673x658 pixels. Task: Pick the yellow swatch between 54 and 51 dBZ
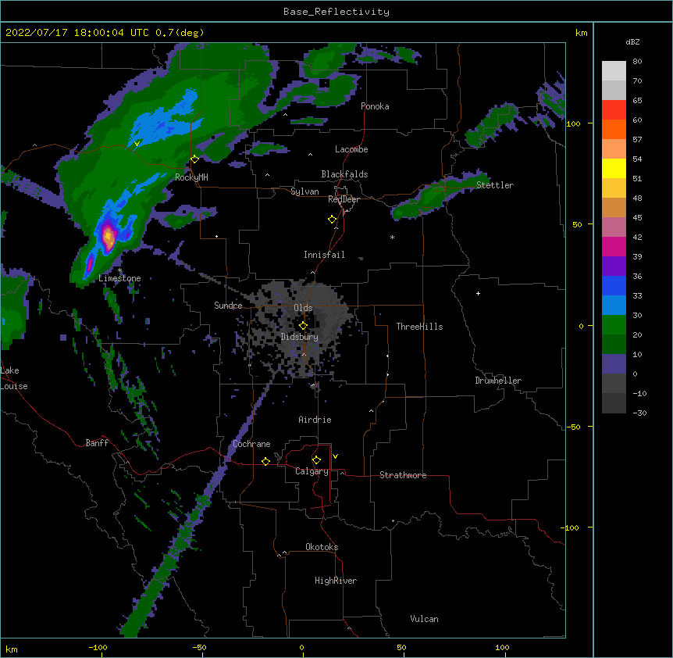point(614,168)
